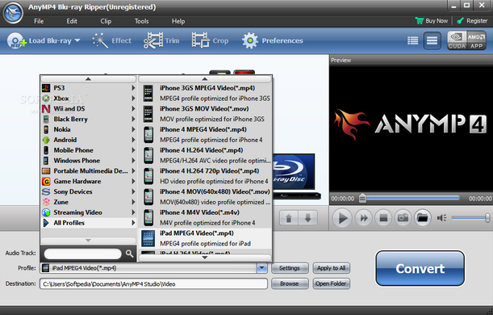Open Load Blu-ray dropdown arrow

click(77, 40)
